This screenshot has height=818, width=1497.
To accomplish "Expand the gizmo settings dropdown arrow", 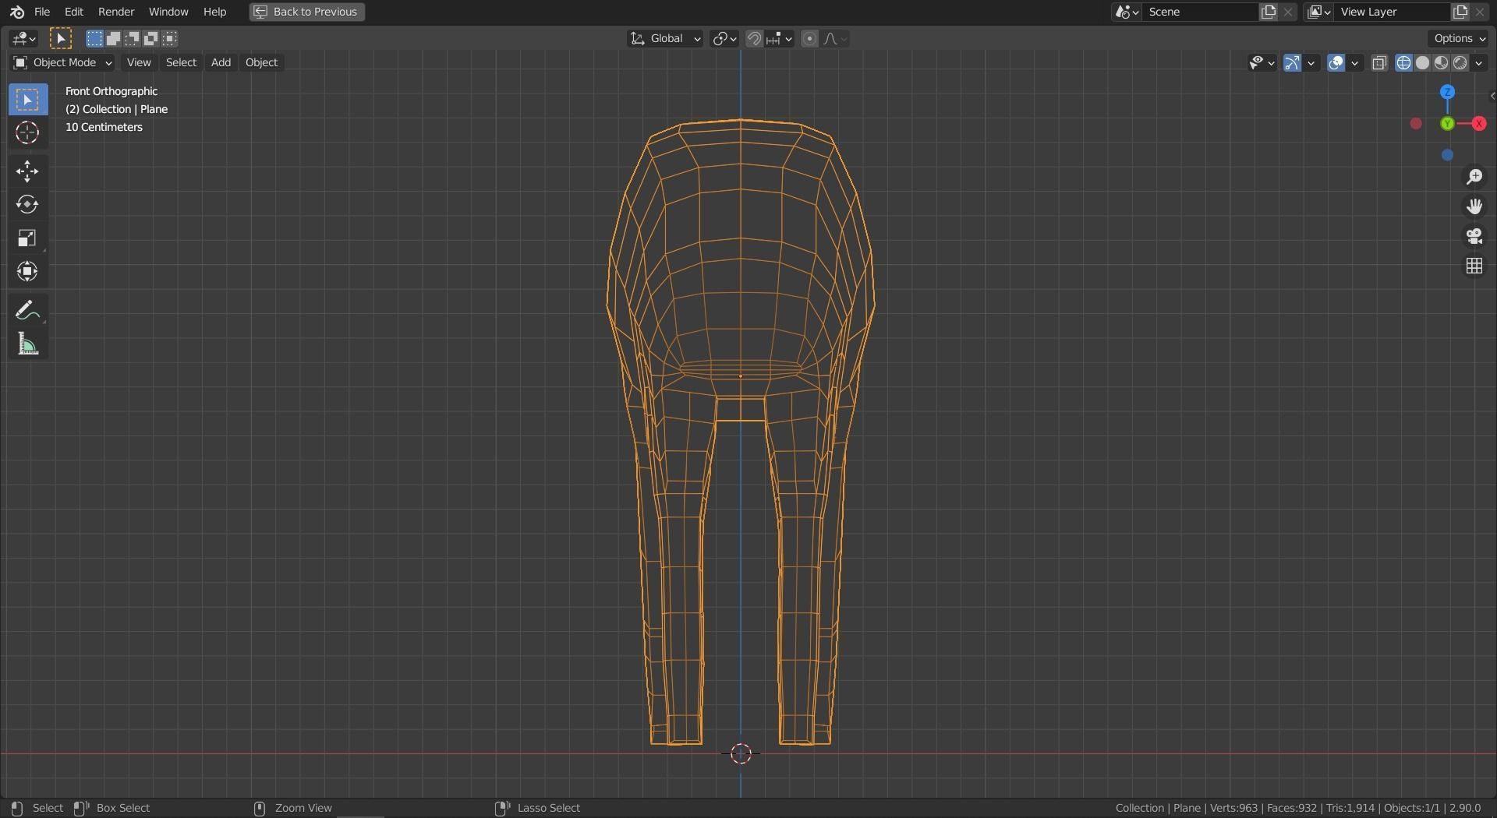I will coord(1311,63).
